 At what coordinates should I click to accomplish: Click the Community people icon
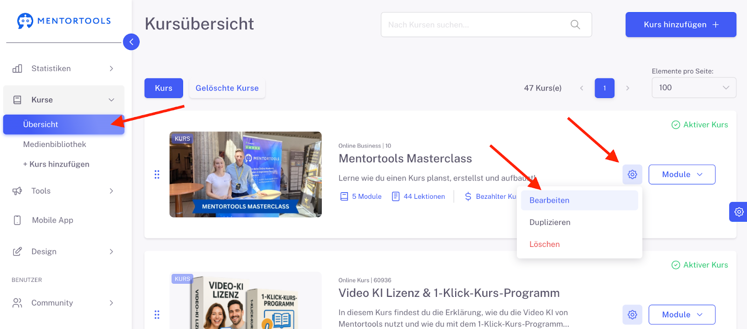[17, 303]
